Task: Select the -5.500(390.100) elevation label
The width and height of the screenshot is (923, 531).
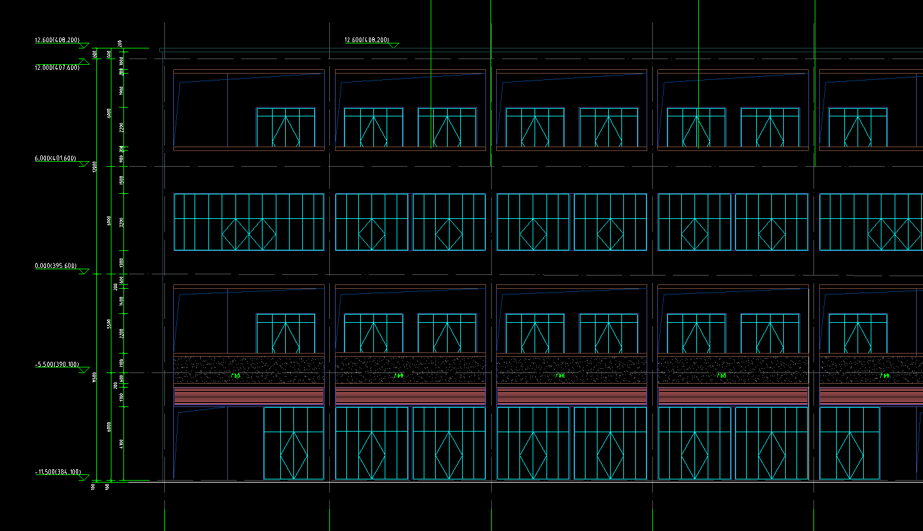Action: (57, 364)
